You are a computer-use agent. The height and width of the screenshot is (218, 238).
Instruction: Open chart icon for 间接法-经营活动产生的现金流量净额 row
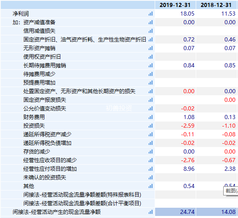[151, 212]
